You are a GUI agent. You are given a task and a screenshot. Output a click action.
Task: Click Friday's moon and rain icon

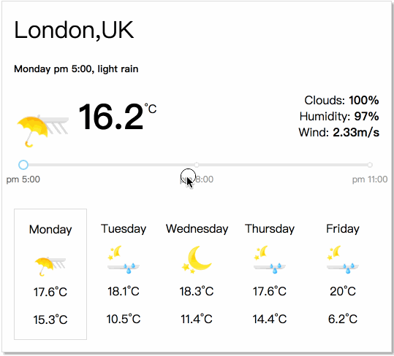pos(343,260)
